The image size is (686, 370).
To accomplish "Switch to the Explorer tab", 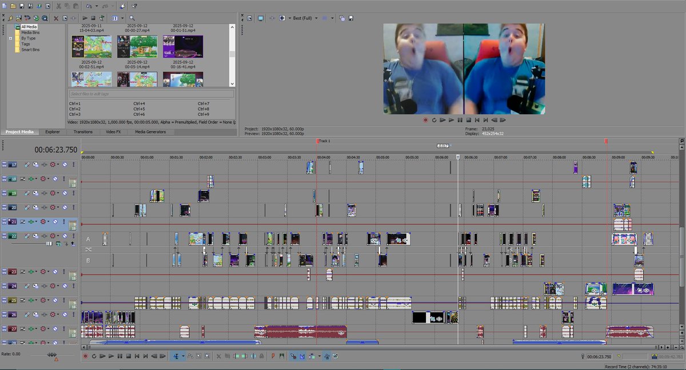I will 53,132.
